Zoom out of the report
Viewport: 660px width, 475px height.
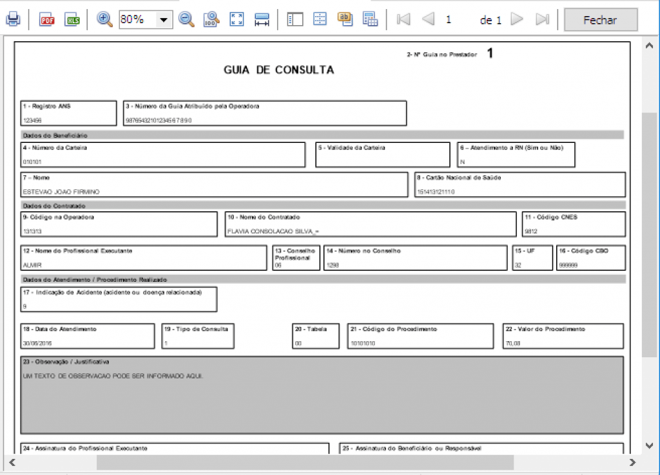click(x=186, y=19)
